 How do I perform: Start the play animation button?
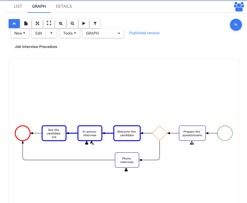coord(84,24)
